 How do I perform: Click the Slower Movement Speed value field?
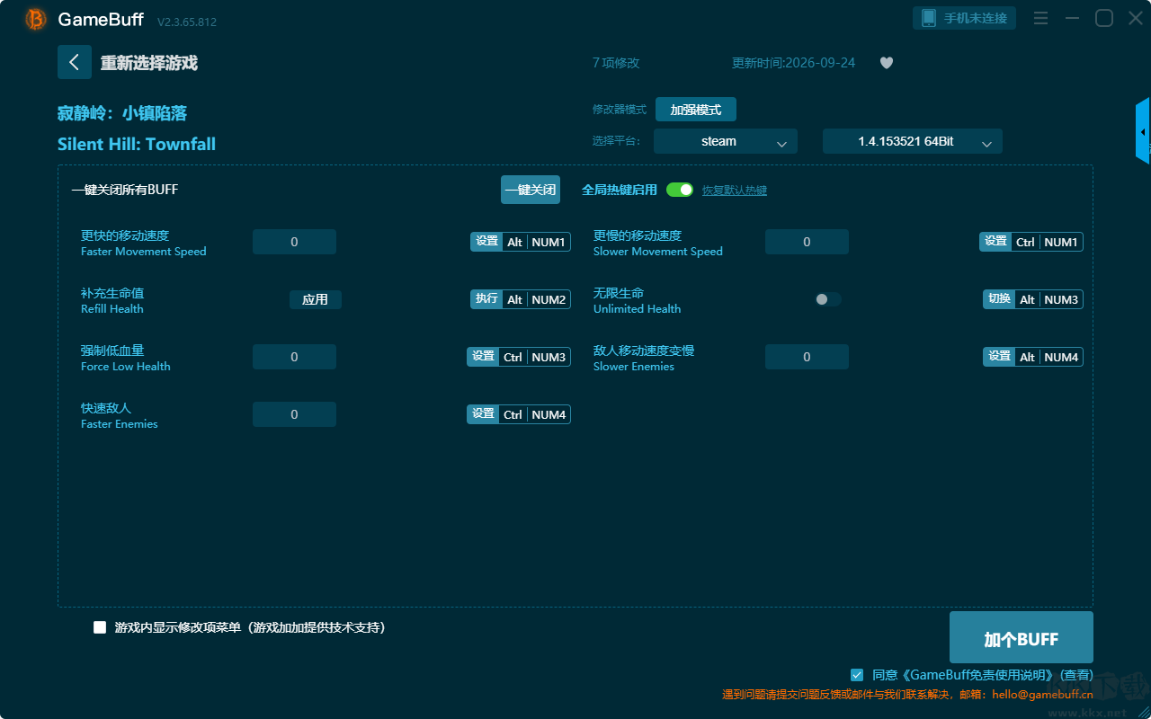click(807, 242)
